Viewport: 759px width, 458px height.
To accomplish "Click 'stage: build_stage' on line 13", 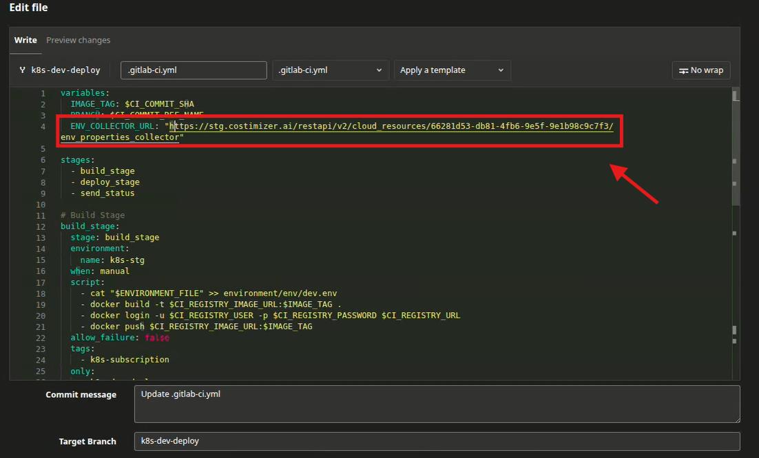I will coord(115,237).
